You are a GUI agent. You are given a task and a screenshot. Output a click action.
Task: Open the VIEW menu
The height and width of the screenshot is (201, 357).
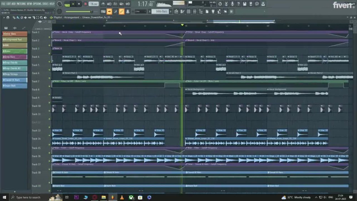pos(29,4)
